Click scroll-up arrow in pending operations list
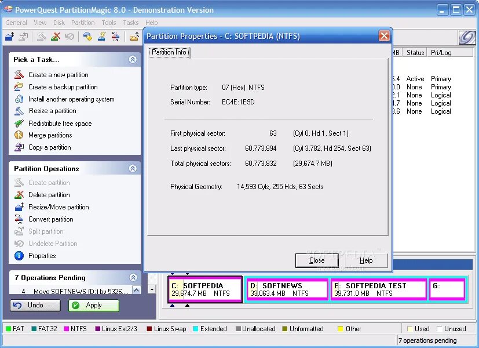The width and height of the screenshot is (479, 348). (137, 289)
